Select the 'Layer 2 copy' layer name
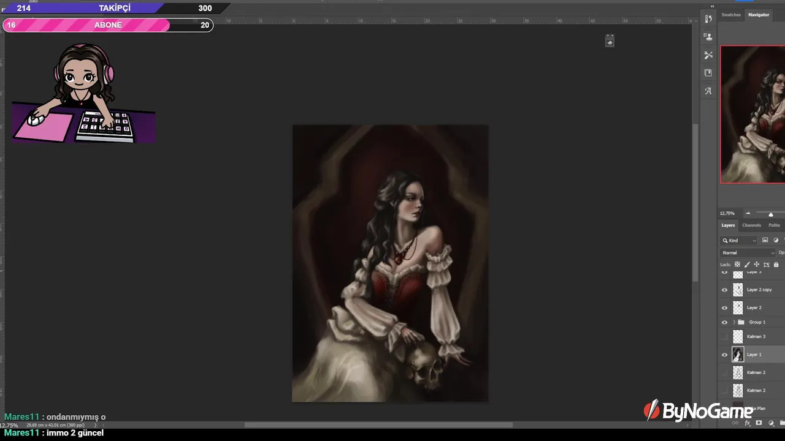This screenshot has width=785, height=441. (759, 290)
